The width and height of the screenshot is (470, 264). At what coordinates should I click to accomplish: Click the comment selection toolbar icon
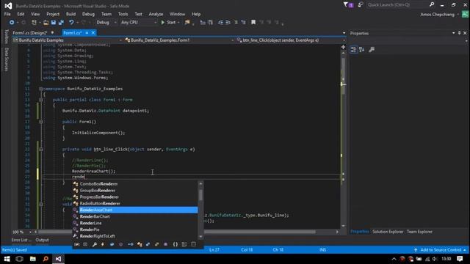pyautogui.click(x=236, y=23)
